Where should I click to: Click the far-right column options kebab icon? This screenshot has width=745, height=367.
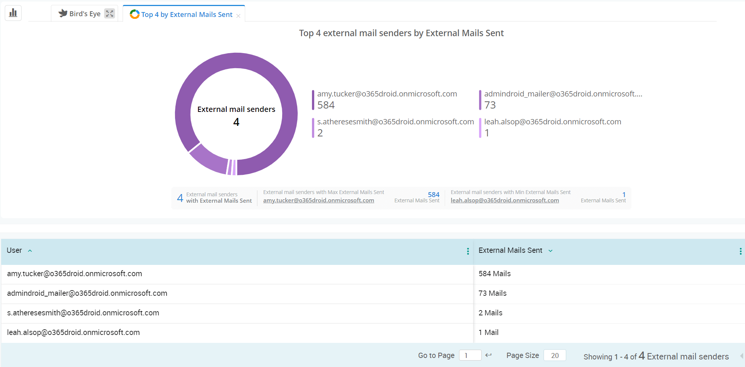(742, 251)
